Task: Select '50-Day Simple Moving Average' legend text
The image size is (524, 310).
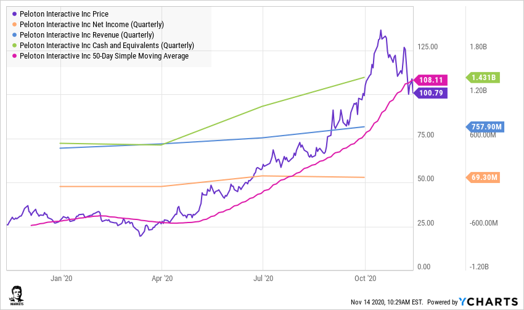Action: tap(141, 56)
